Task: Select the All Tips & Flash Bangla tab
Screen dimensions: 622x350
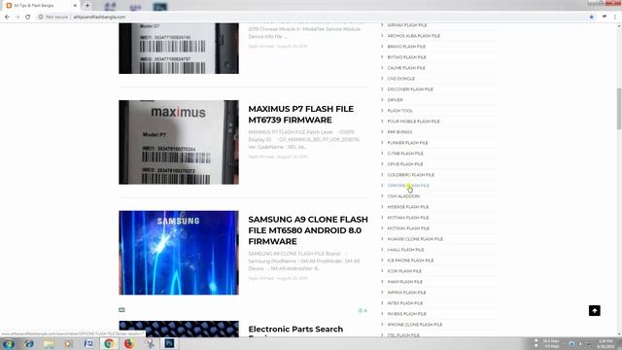Action: click(41, 6)
